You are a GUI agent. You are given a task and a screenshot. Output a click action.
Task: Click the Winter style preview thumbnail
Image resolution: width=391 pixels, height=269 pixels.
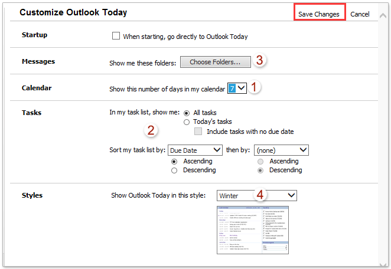pyautogui.click(x=253, y=230)
